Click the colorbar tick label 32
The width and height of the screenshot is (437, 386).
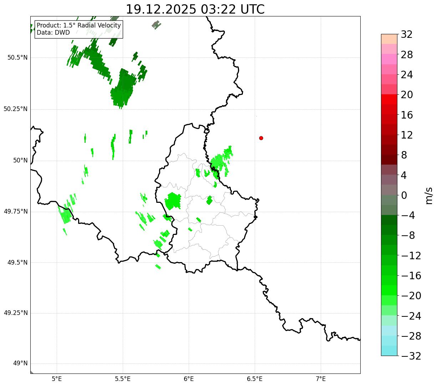tap(407, 35)
